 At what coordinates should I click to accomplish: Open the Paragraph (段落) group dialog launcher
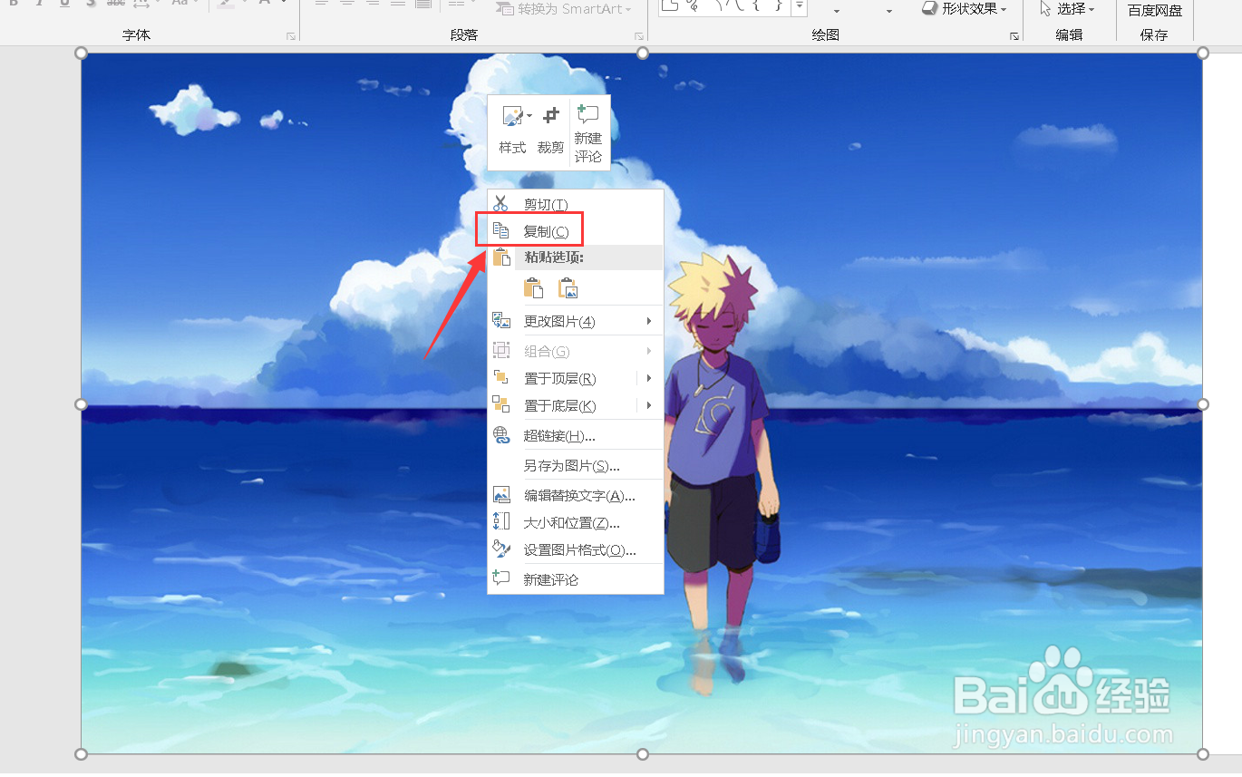pos(639,36)
